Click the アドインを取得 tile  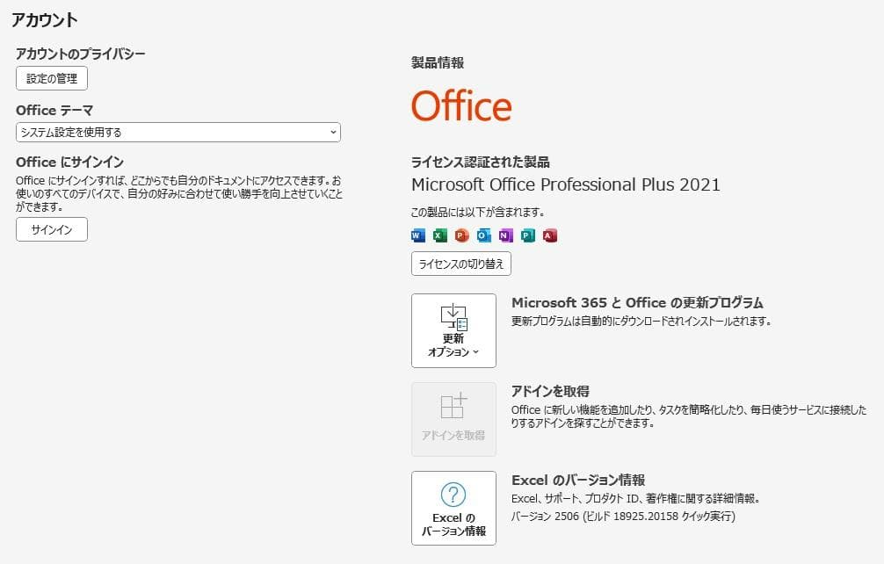click(x=453, y=419)
